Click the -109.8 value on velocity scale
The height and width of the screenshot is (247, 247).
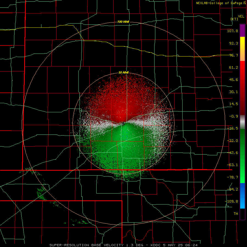[231, 201]
